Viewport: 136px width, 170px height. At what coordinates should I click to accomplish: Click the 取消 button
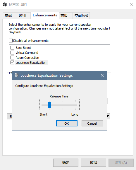[x=93, y=163]
